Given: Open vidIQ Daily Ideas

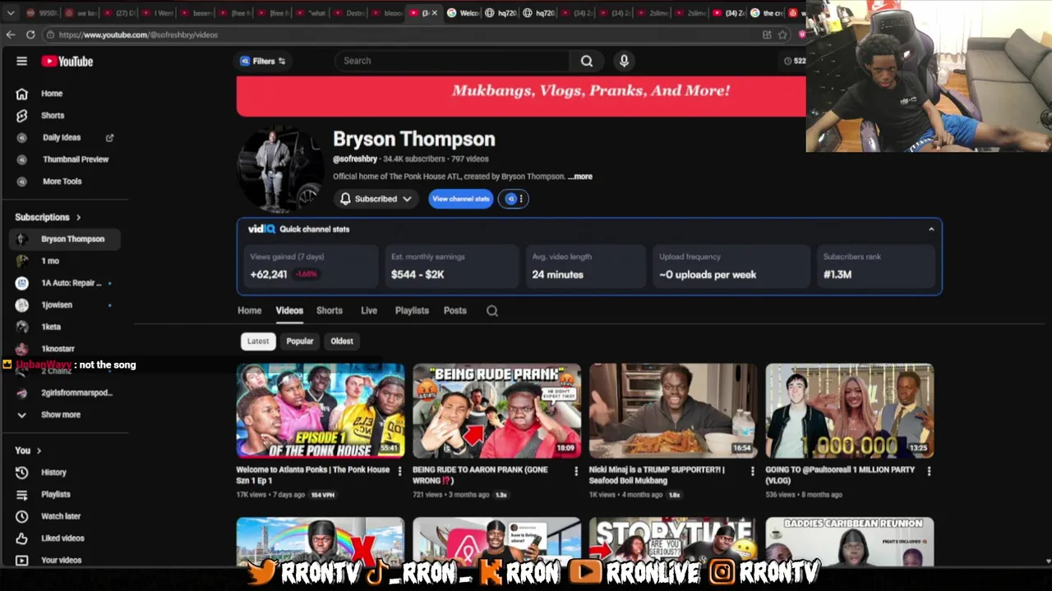Looking at the screenshot, I should pos(62,138).
